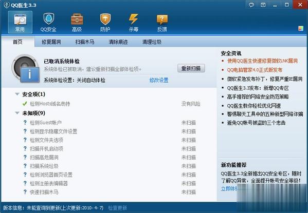Minimize the QQ医生 window
The image size is (308, 213).
tap(275, 5)
